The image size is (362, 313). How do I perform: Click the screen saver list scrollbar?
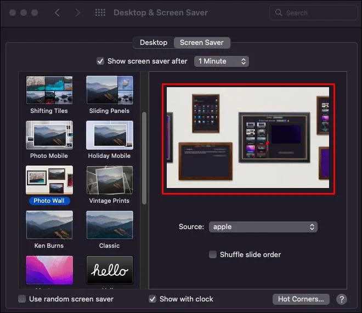coord(144,158)
